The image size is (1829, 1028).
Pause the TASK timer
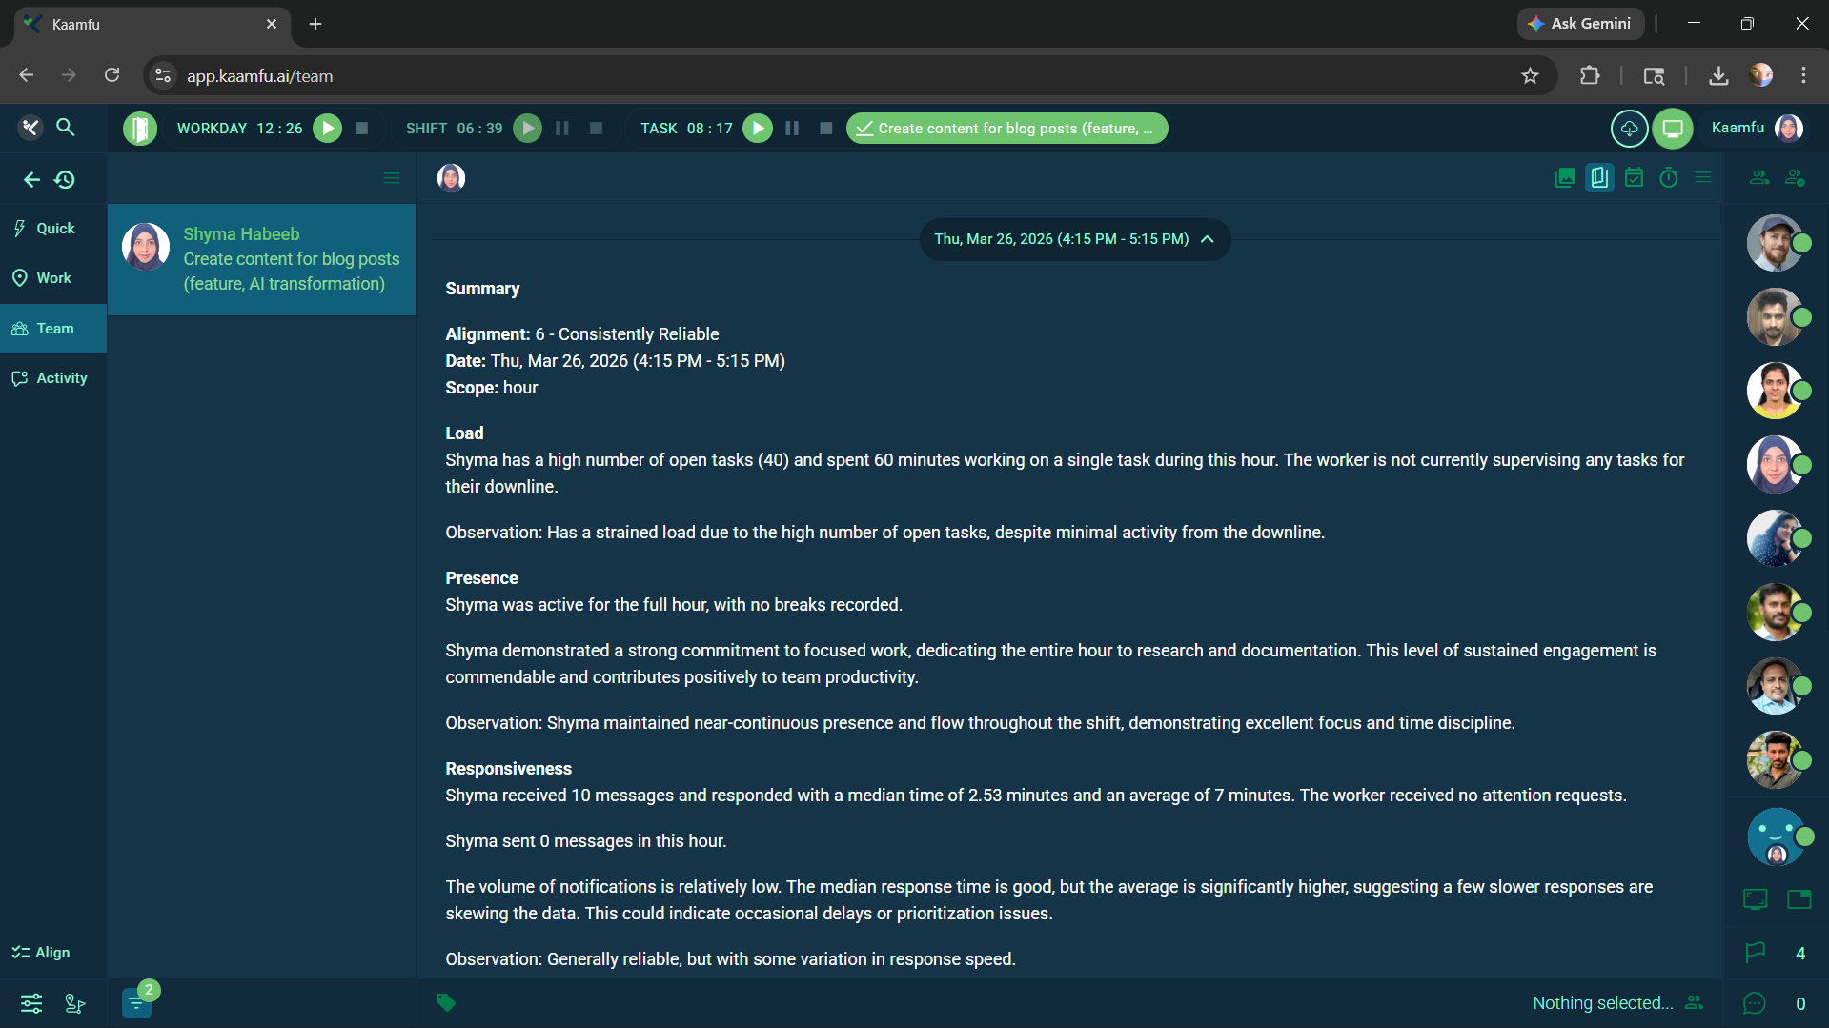tap(791, 129)
